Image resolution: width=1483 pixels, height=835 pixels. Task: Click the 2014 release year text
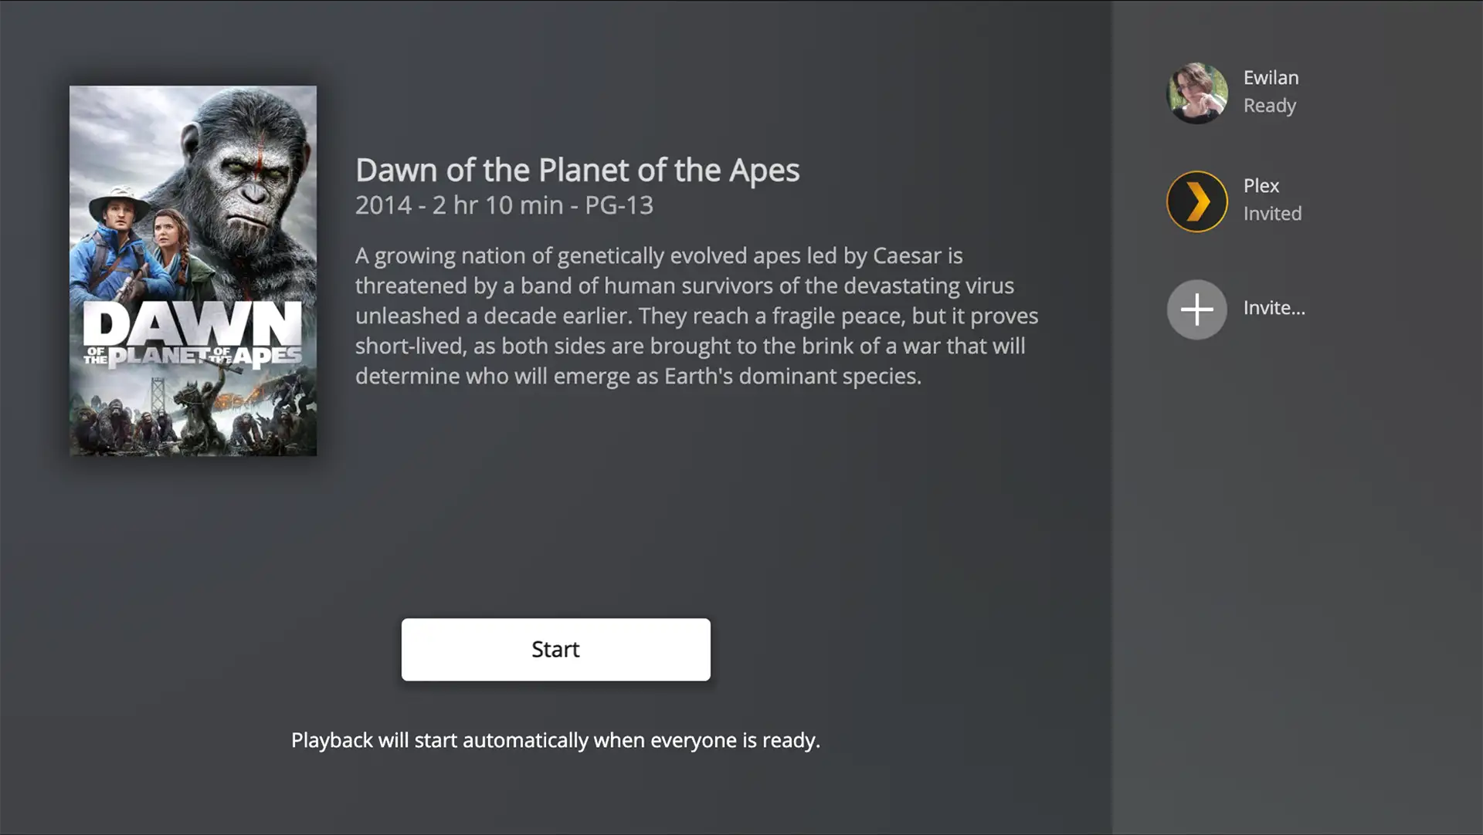tap(383, 206)
